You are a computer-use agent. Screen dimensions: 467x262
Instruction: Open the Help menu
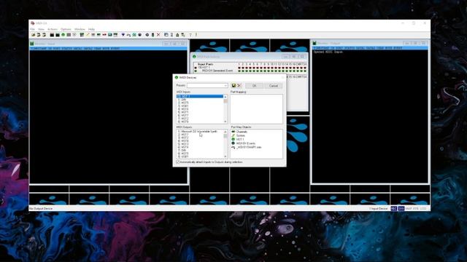tap(91, 29)
